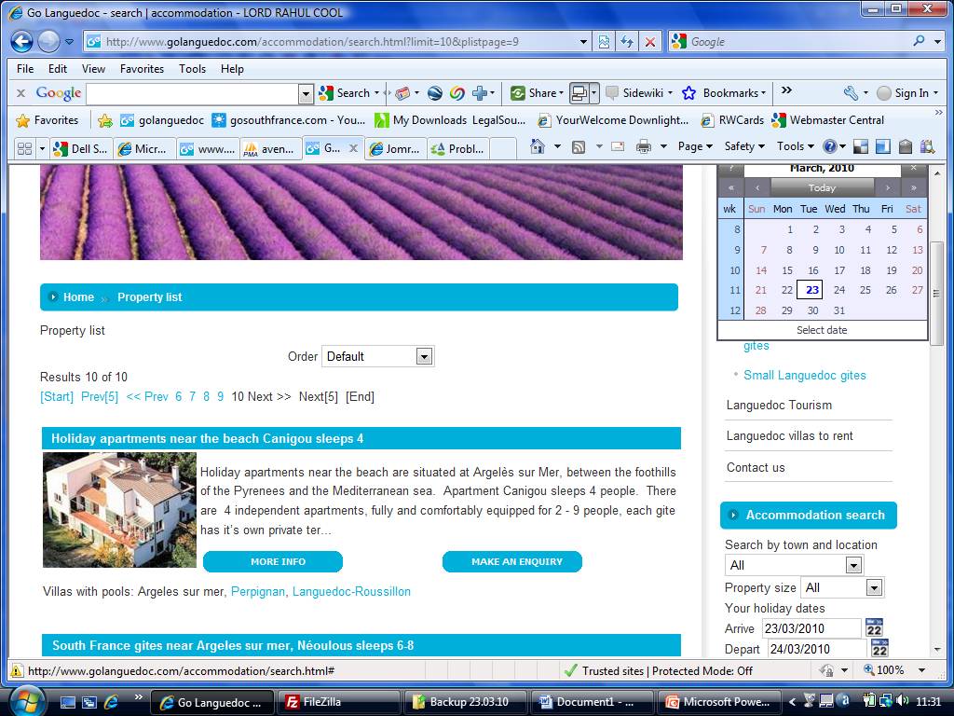Click the Arrive date input field
Screen dimensions: 954x716
811,628
